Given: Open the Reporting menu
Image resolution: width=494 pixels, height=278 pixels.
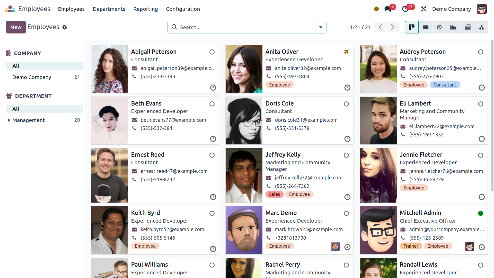Looking at the screenshot, I should point(145,9).
